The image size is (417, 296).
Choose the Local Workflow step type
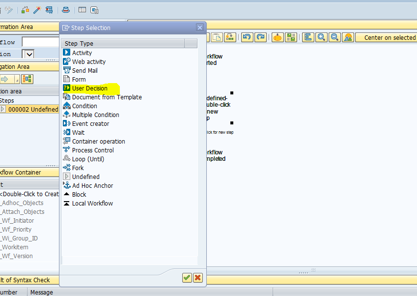92,203
